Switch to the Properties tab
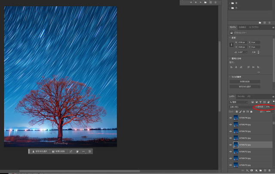This screenshot has width=275, height=174. pos(233,27)
